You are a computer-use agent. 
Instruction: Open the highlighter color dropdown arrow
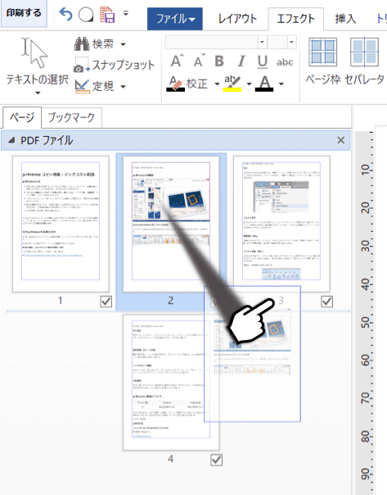[x=250, y=84]
